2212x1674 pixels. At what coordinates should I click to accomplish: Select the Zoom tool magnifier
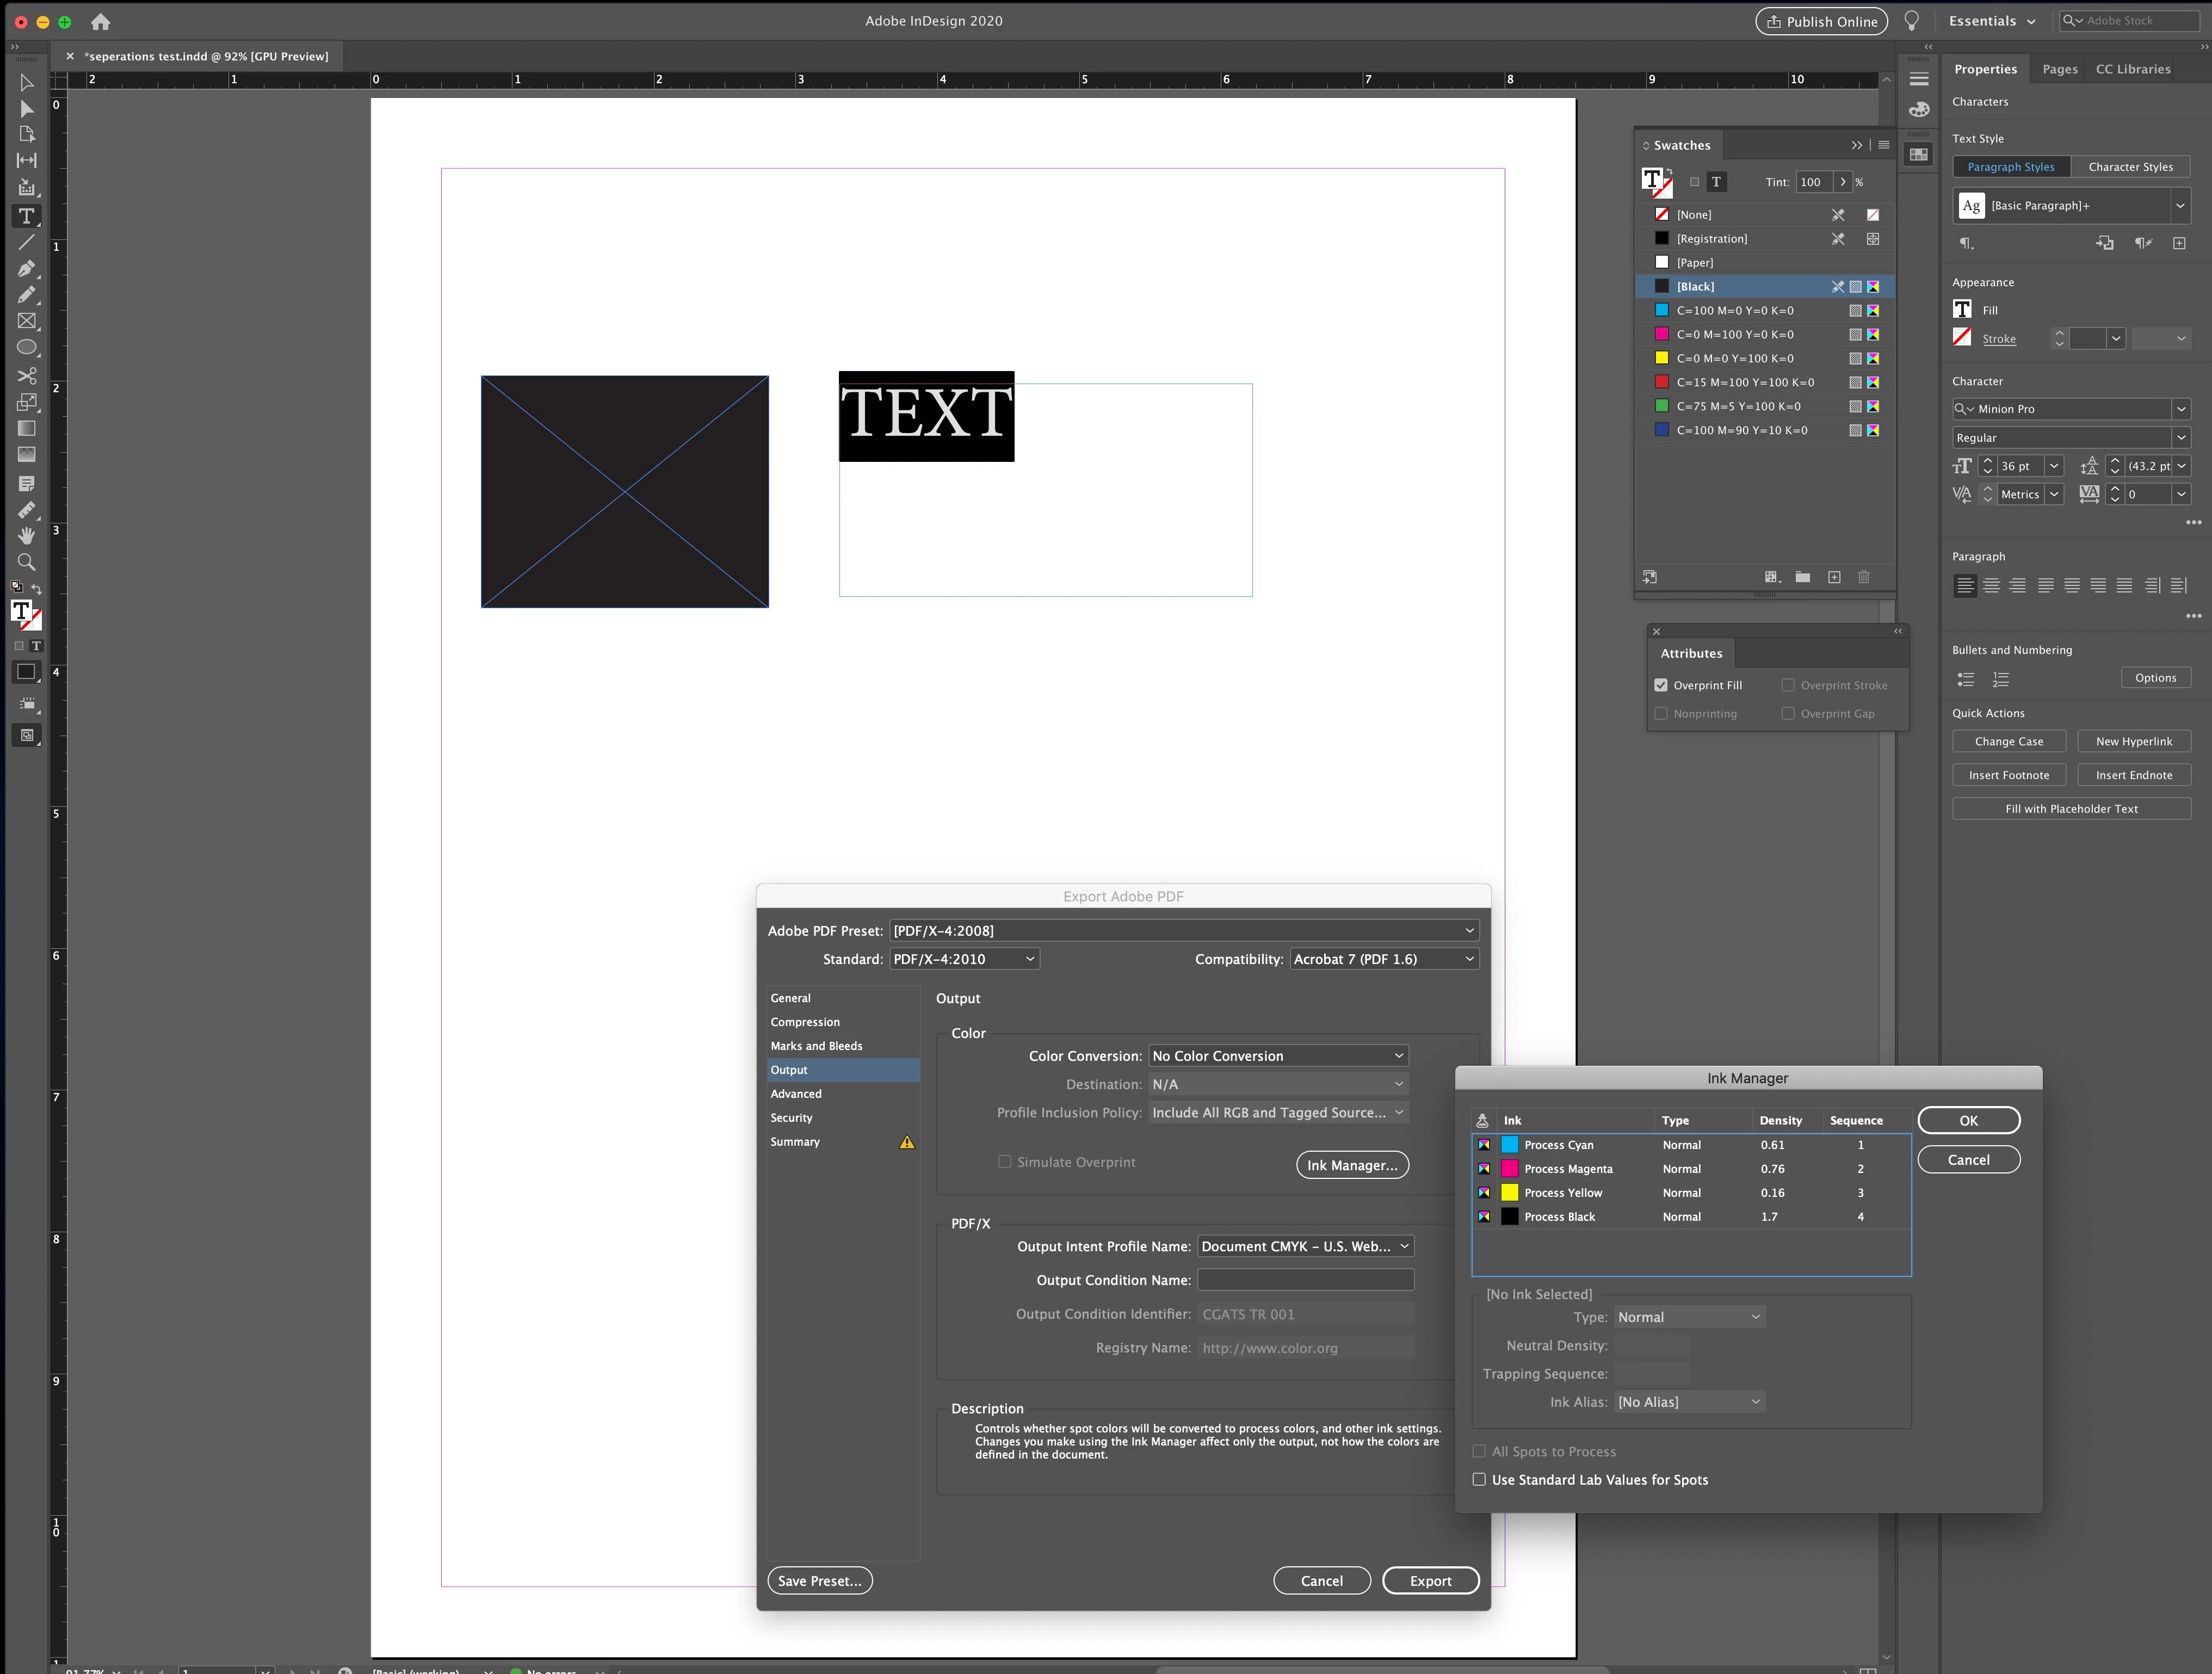[x=27, y=562]
